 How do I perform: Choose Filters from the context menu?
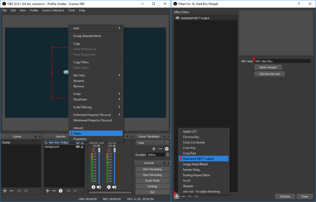tap(96, 134)
